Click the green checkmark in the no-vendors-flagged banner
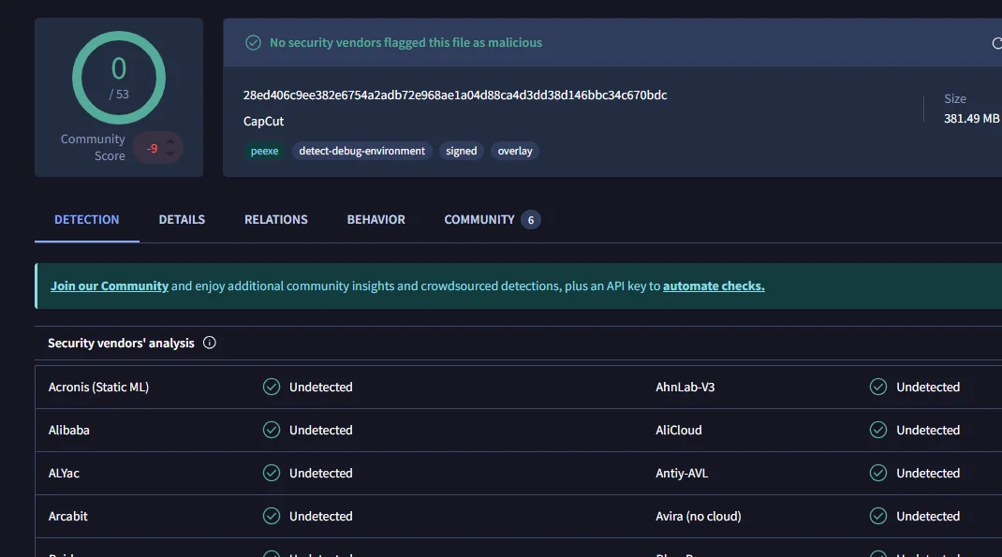 253,43
